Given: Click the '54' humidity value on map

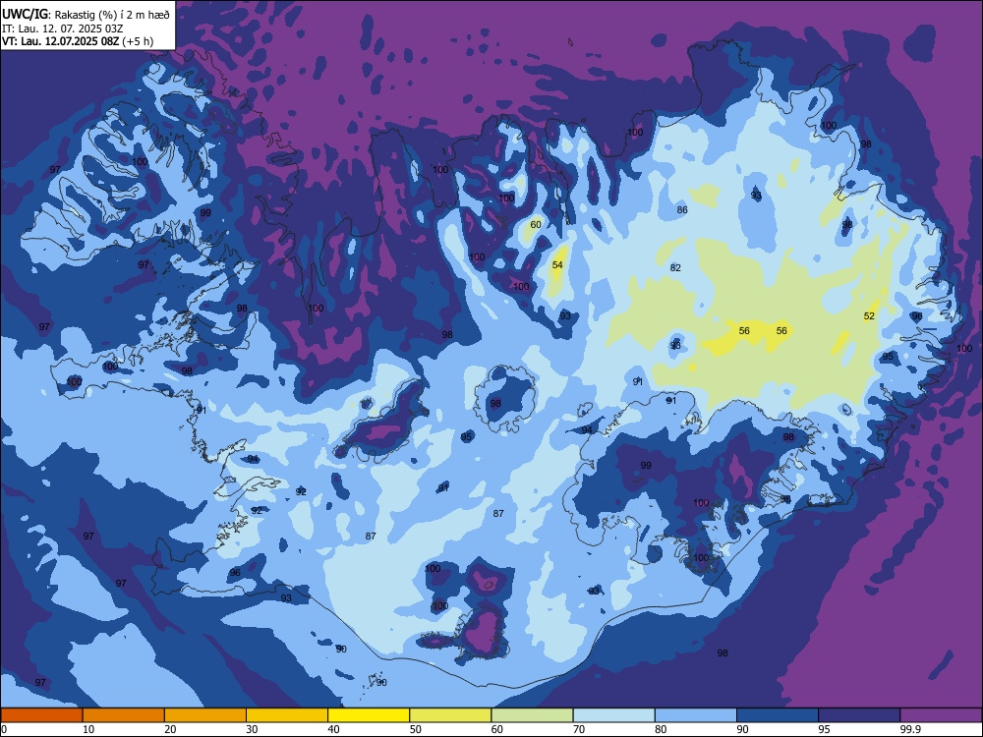Looking at the screenshot, I should pos(557,265).
